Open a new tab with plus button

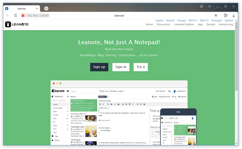[x=46, y=8]
